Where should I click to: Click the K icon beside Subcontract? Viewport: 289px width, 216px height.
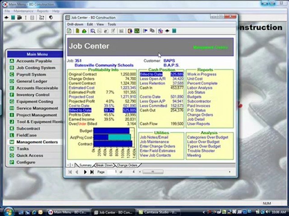click(x=12, y=128)
